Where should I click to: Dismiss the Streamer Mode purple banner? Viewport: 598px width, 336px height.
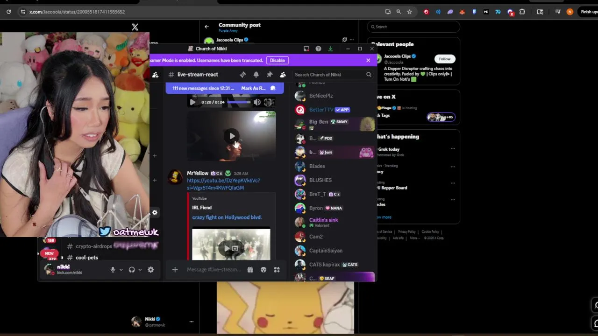(x=368, y=60)
